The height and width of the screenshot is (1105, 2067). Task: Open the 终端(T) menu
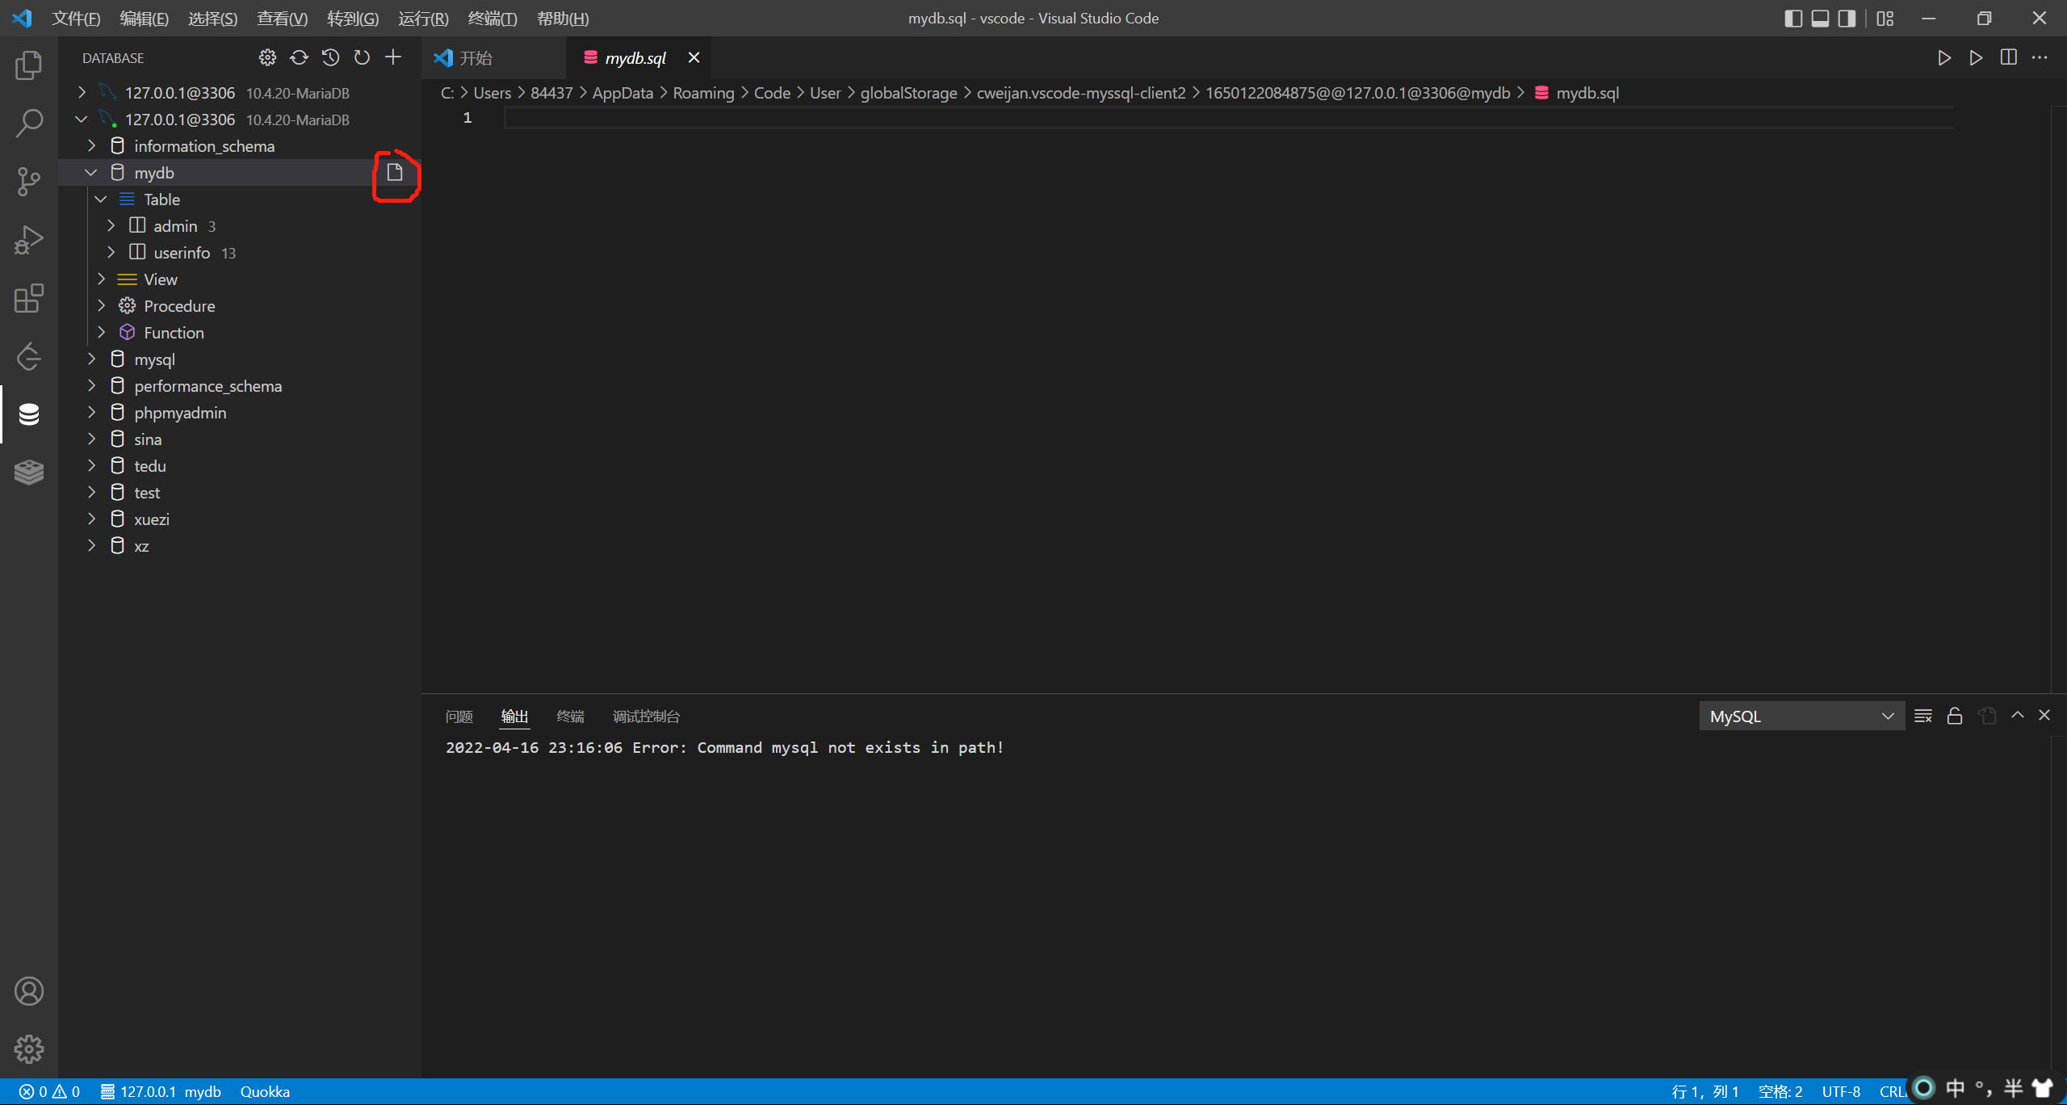[492, 19]
